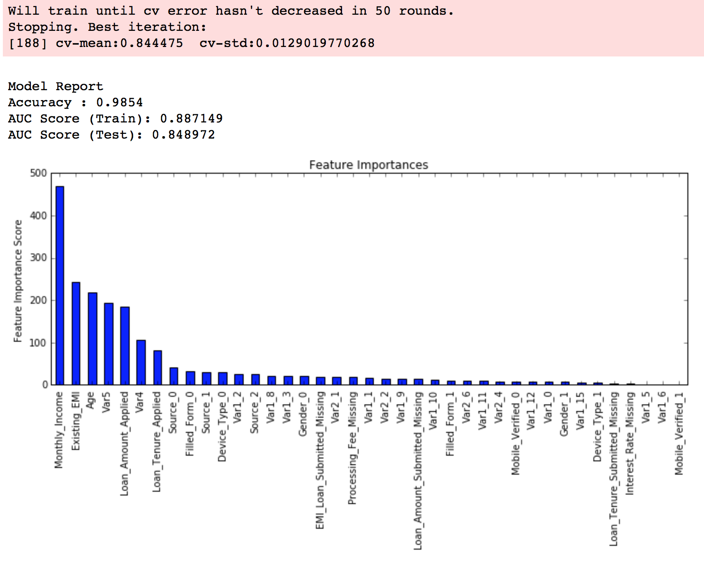Click the Accuracy 0.9854 output line
Image resolution: width=704 pixels, height=561 pixels.
click(x=75, y=103)
